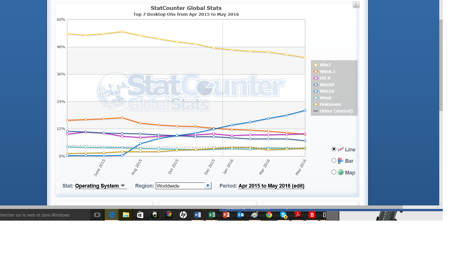
Task: Open File Explorer from the taskbar
Action: coord(126,215)
